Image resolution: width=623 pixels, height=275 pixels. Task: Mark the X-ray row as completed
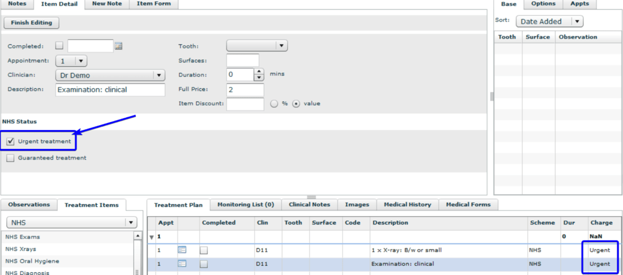(x=204, y=250)
